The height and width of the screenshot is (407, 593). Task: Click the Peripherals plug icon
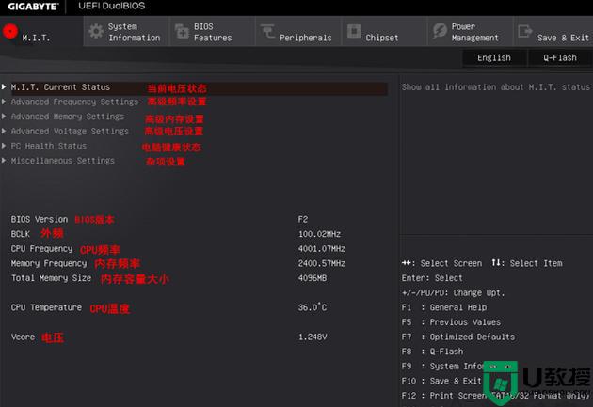pos(267,31)
